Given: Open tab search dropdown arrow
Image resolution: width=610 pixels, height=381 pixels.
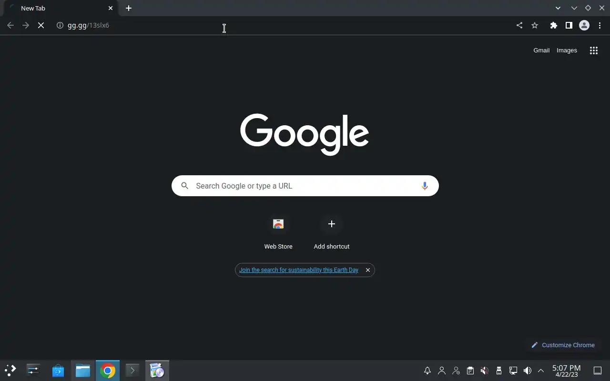Looking at the screenshot, I should [558, 8].
